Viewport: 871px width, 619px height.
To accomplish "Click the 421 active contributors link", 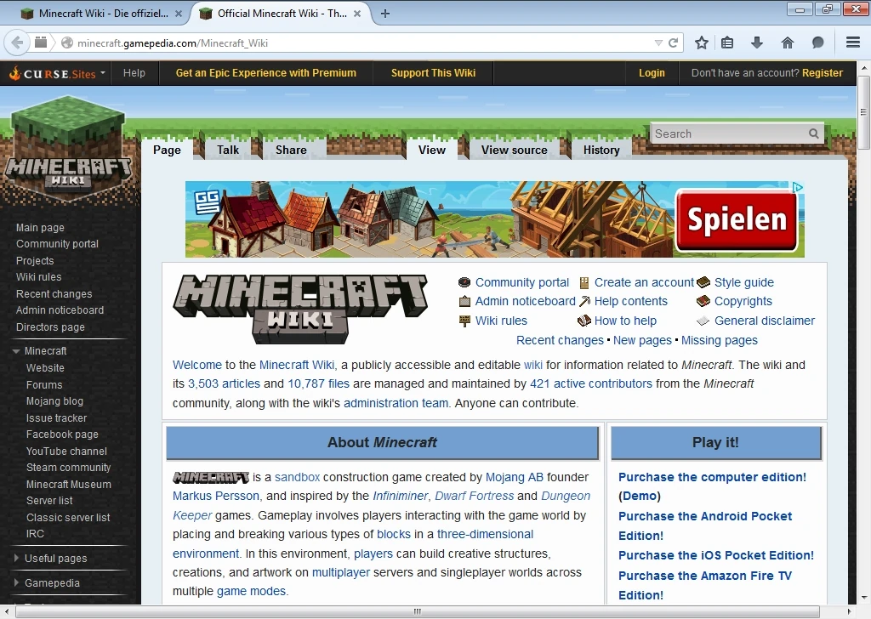I will (591, 383).
